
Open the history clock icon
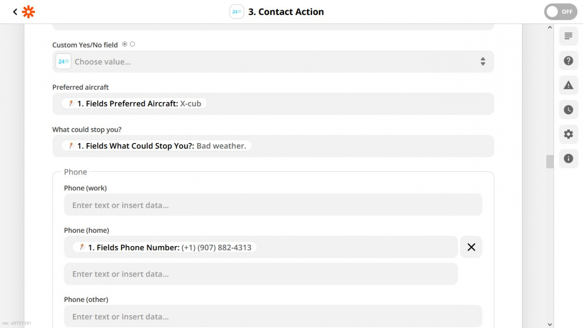coord(568,110)
